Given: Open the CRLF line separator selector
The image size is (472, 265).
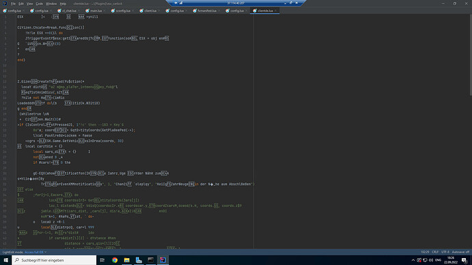Looking at the screenshot, I should [435, 252].
